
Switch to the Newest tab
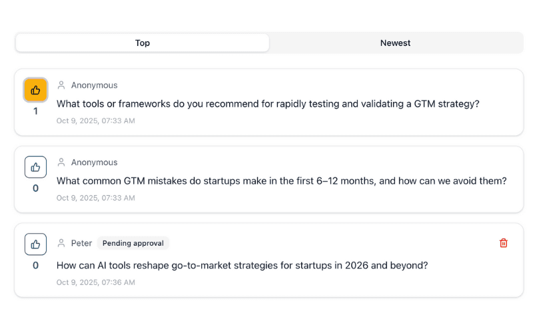(x=395, y=43)
